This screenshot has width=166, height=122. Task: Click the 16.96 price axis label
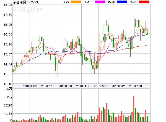[8, 25]
